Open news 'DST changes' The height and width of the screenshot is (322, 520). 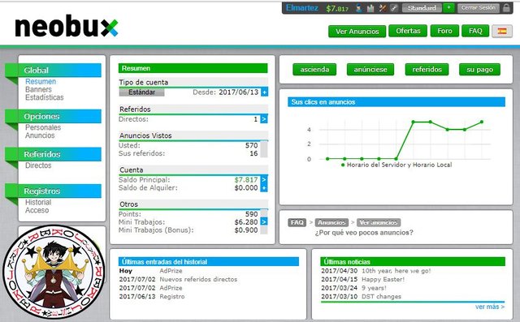[x=381, y=297]
